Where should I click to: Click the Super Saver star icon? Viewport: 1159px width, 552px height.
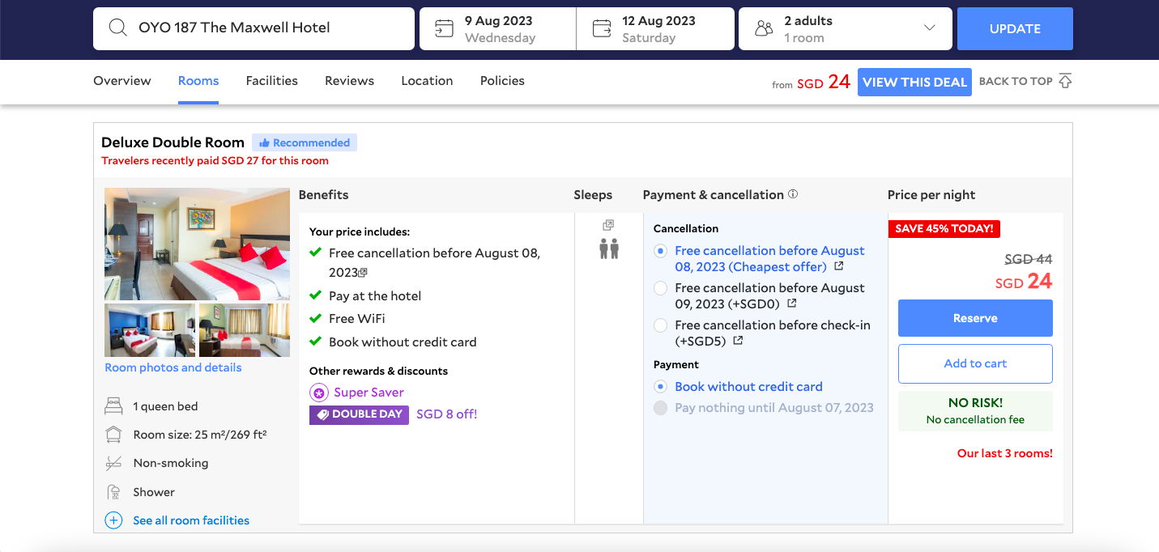pyautogui.click(x=319, y=393)
